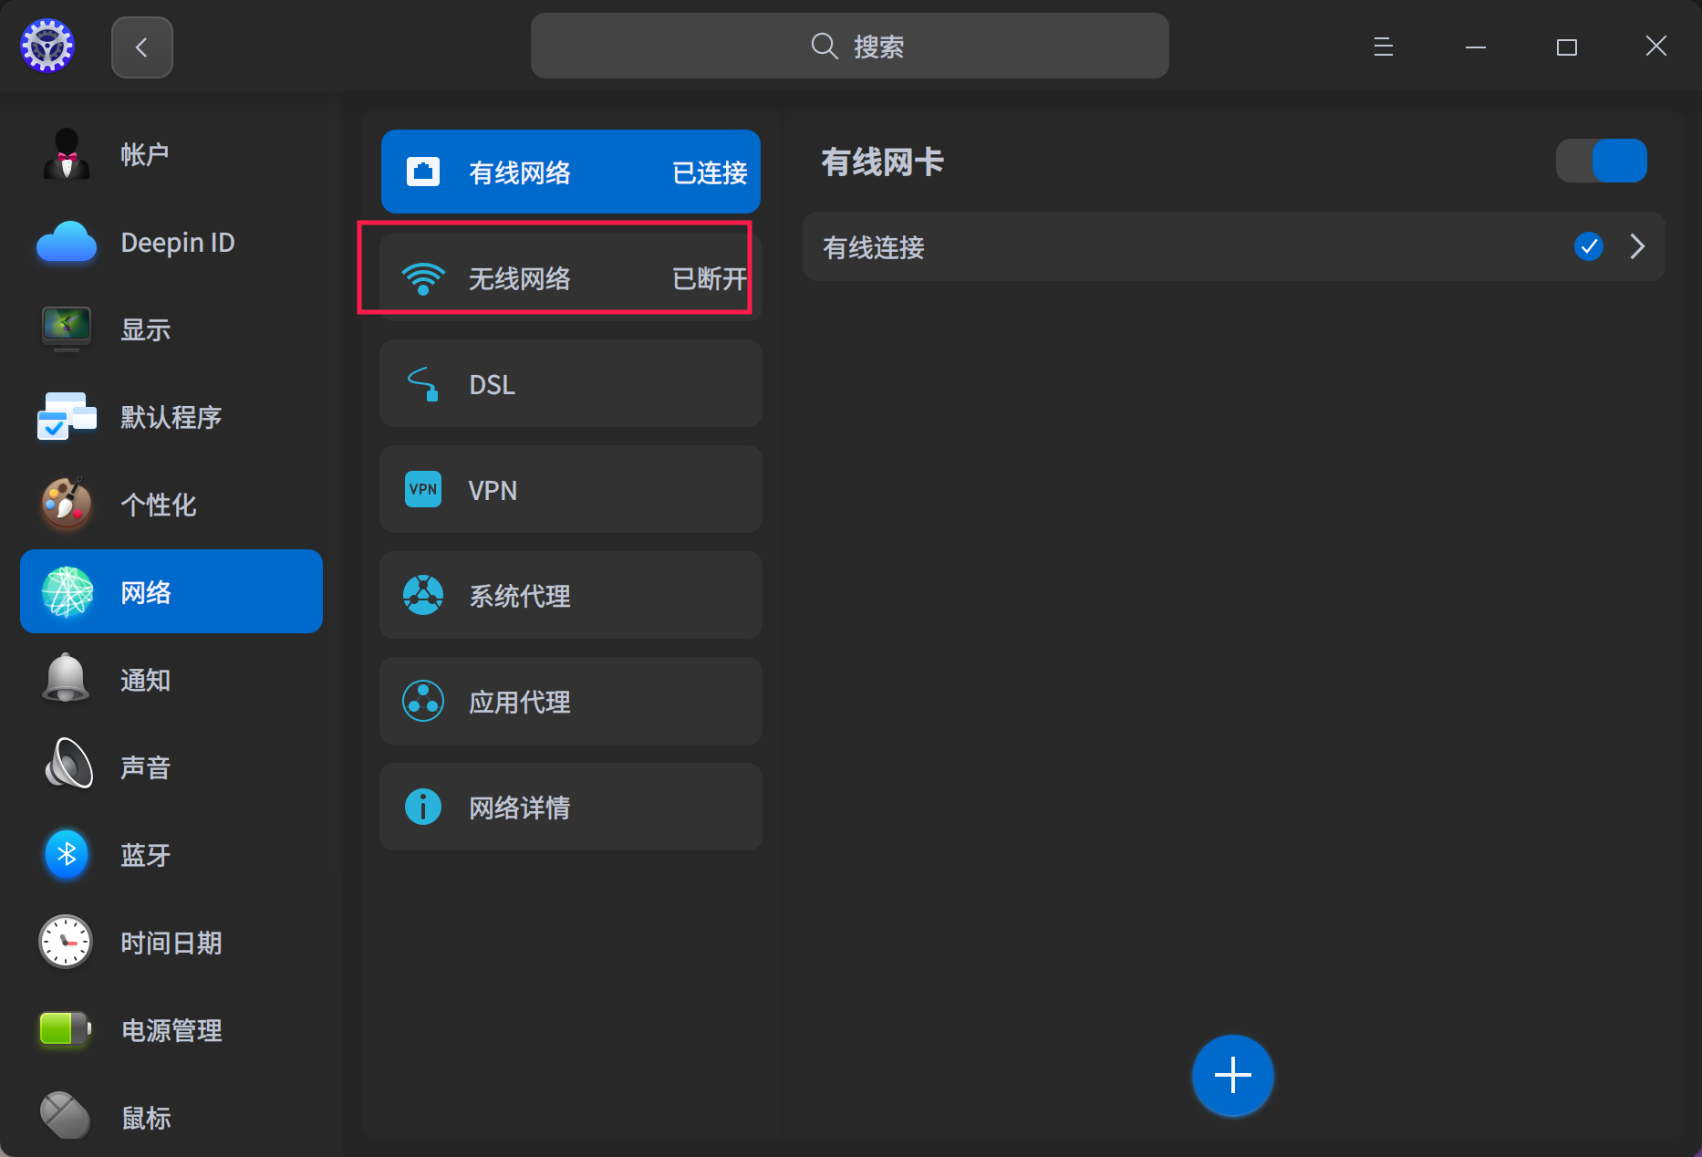The width and height of the screenshot is (1702, 1157).
Task: Click the Control Center gear logo icon
Action: 47,46
